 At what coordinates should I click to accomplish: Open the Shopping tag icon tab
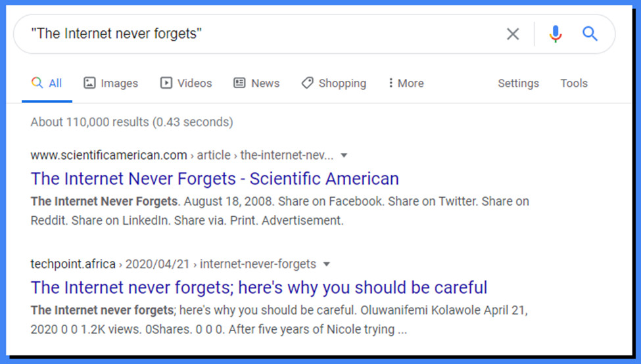(307, 83)
